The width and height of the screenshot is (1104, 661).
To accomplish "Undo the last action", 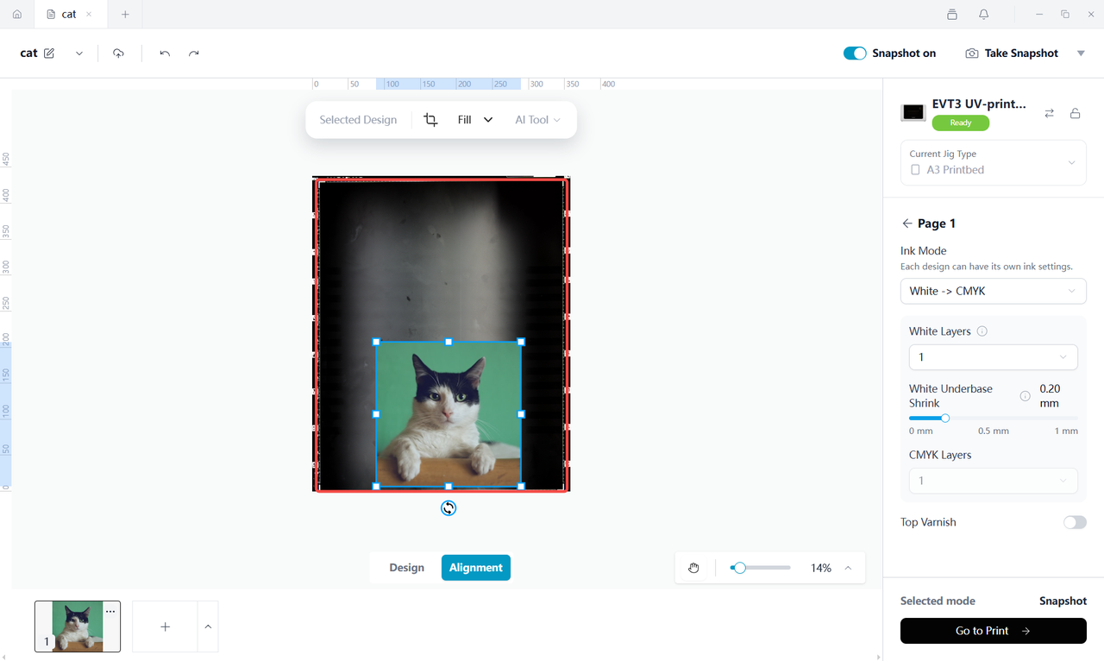I will tap(165, 54).
